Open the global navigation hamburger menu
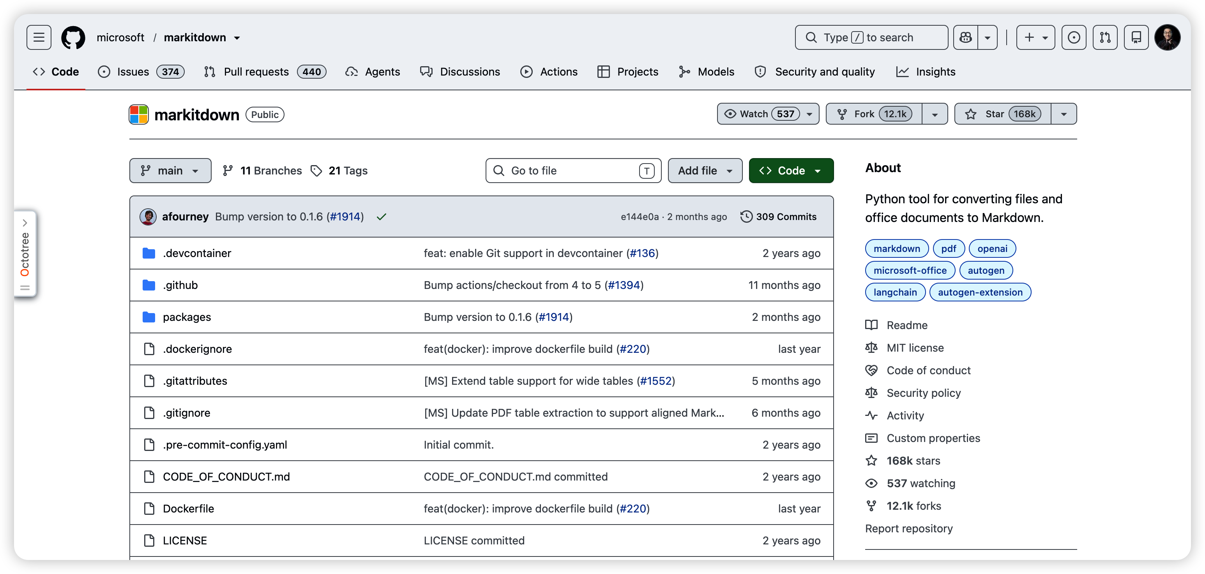This screenshot has height=574, width=1205. tap(39, 37)
